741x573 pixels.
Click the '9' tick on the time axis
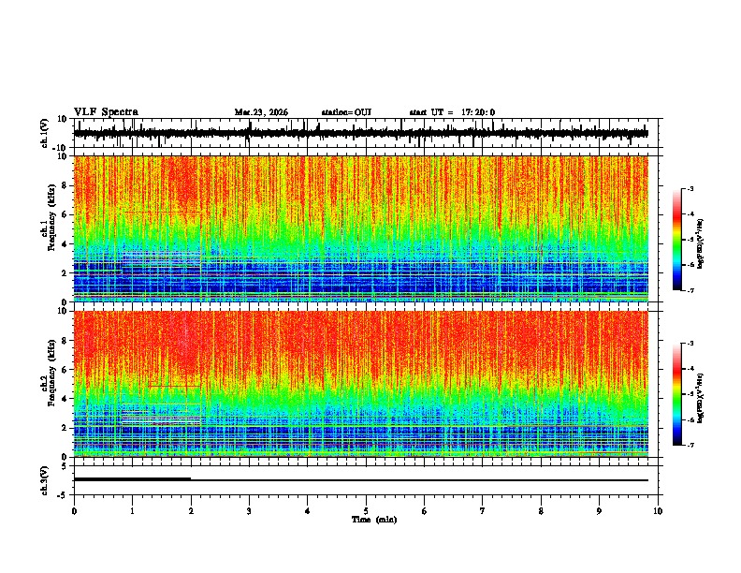[x=599, y=511]
